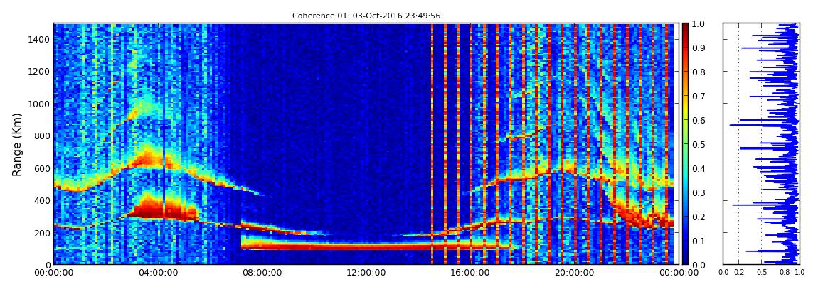Click the vertical coherence colorbar strip
The height and width of the screenshot is (289, 818).
686,143
